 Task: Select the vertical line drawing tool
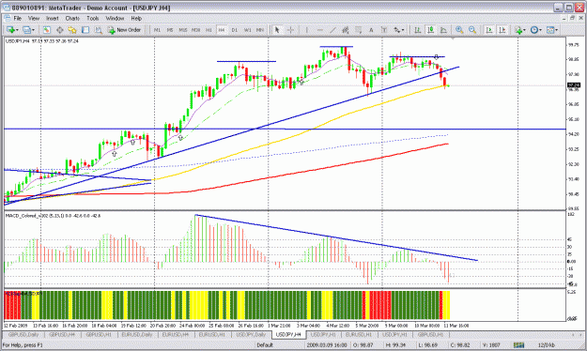(x=306, y=30)
